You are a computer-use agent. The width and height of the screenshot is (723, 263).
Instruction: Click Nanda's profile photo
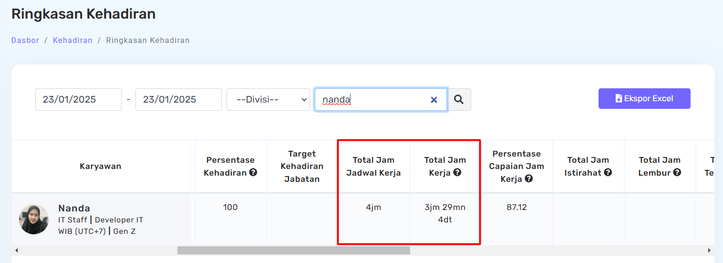(34, 220)
